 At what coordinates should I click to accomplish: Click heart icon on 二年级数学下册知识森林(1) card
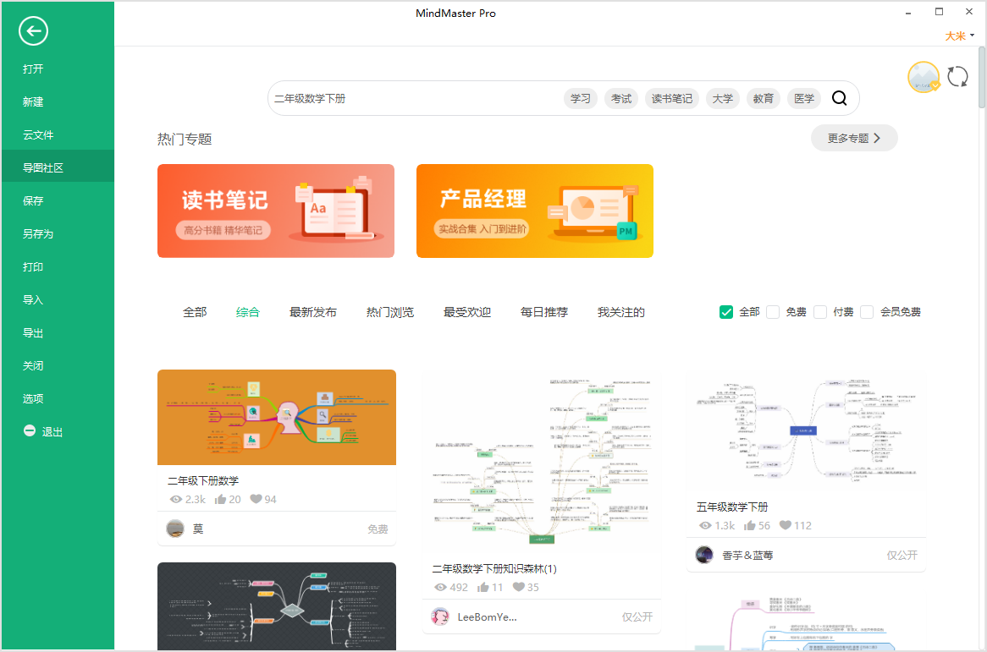pos(519,587)
